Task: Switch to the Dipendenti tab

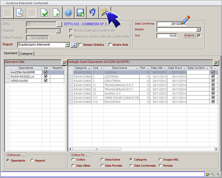Action: (x=11, y=53)
